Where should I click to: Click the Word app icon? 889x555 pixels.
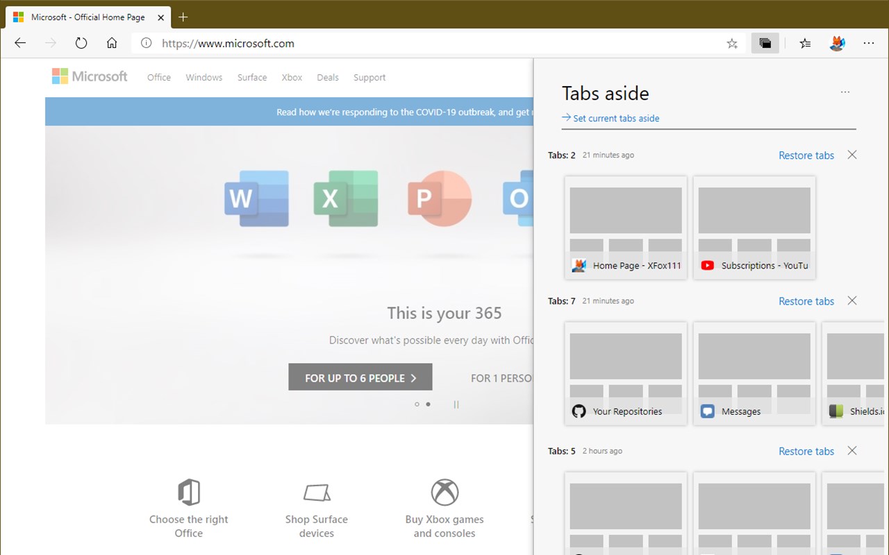256,198
